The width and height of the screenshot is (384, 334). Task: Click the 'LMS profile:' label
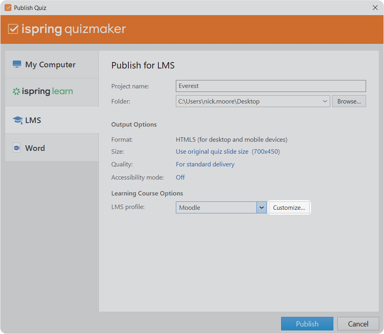point(128,207)
